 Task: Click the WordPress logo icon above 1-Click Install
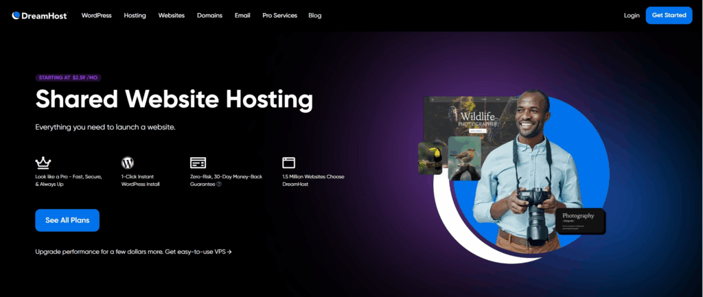click(x=127, y=163)
